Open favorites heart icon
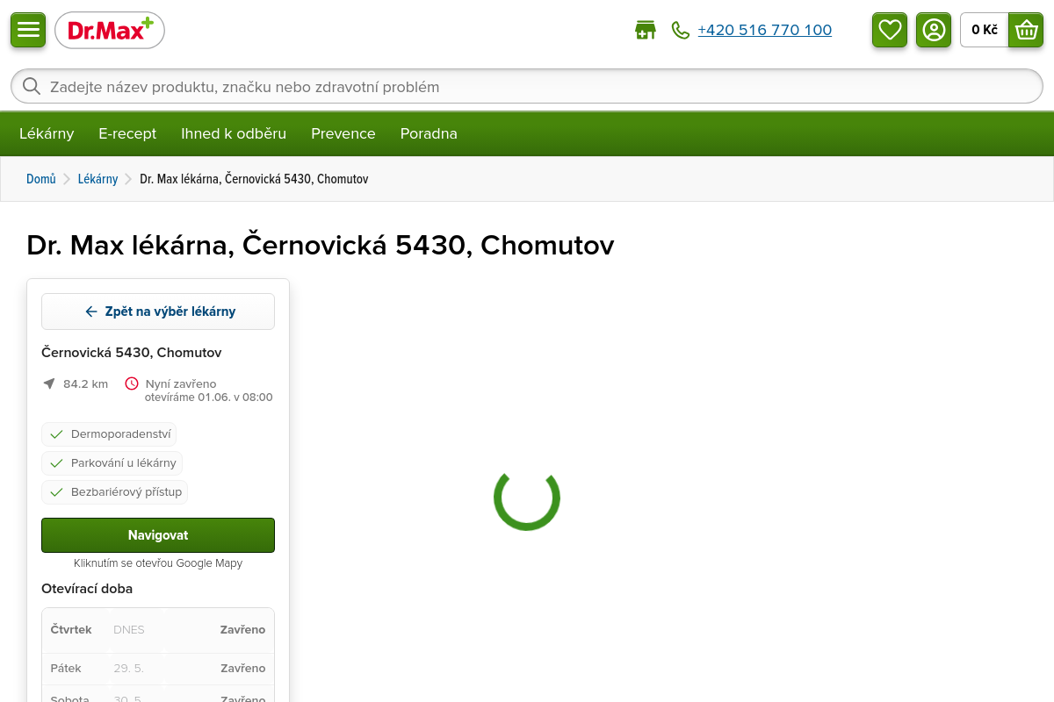 pyautogui.click(x=890, y=30)
